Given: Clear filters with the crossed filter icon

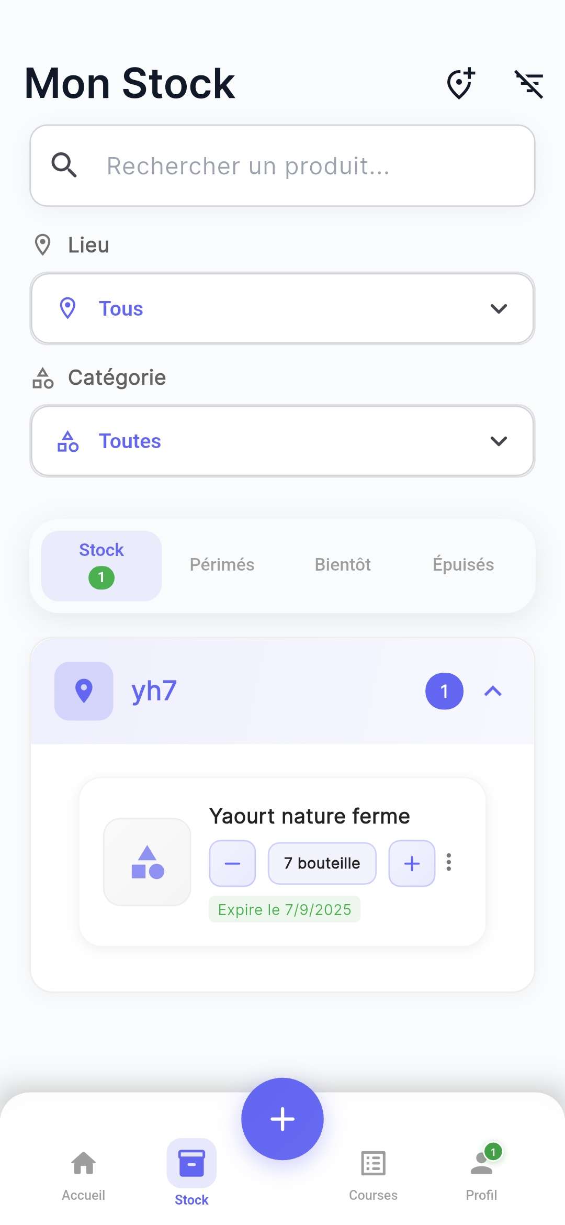Looking at the screenshot, I should point(529,84).
